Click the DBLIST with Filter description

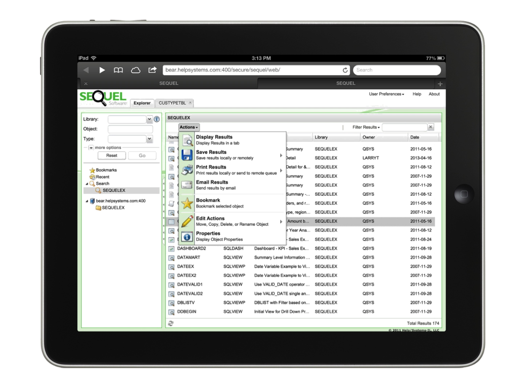click(x=282, y=303)
